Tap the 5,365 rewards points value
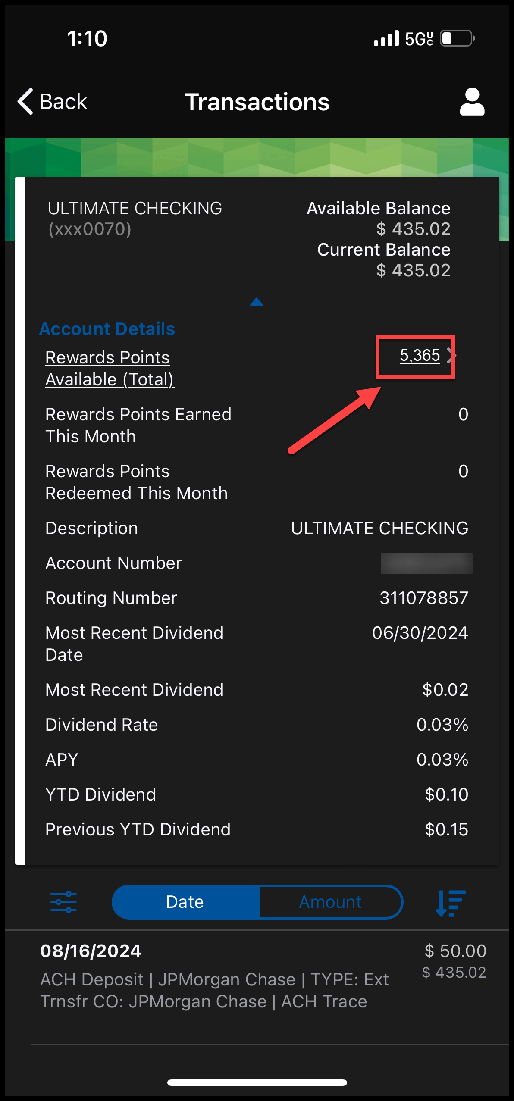 (419, 356)
